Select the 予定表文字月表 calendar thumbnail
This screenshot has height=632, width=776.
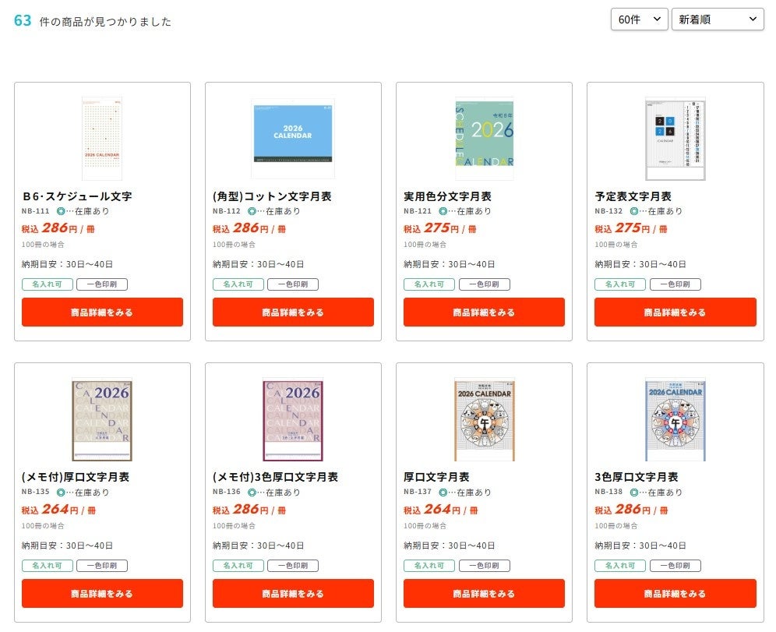click(675, 138)
